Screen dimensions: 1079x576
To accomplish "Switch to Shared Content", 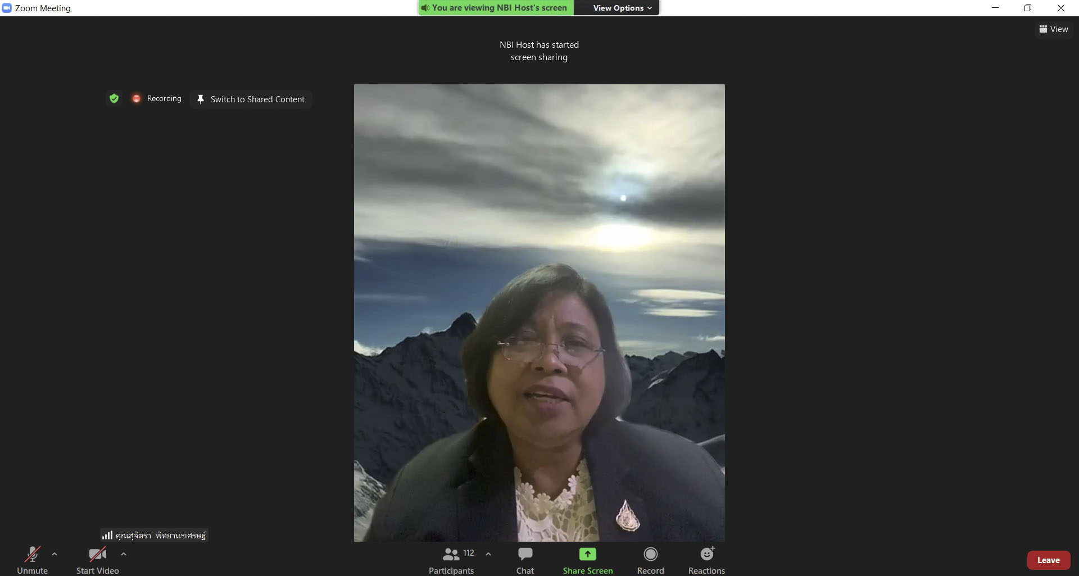I will [x=251, y=99].
